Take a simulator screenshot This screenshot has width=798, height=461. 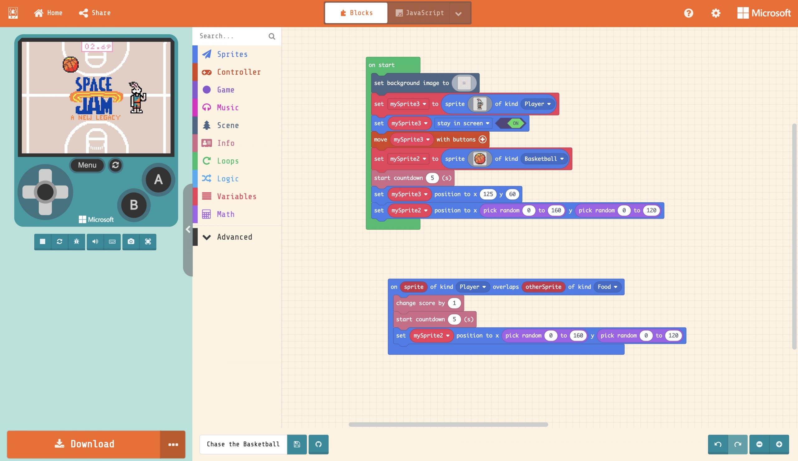(x=131, y=242)
